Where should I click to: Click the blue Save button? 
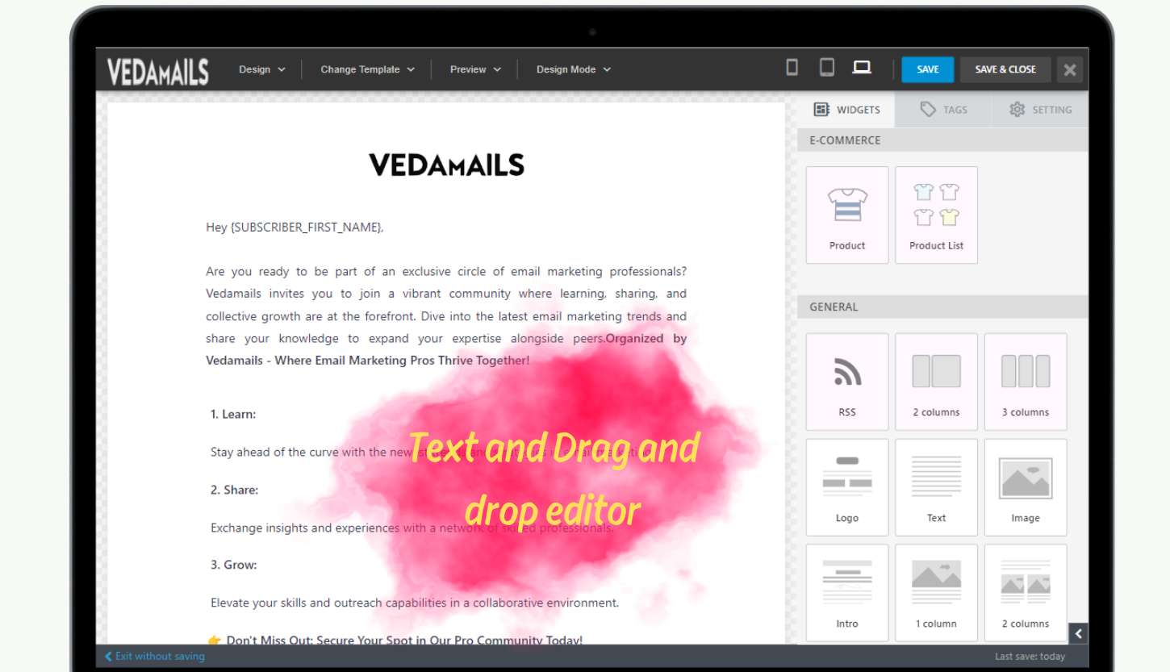point(927,69)
